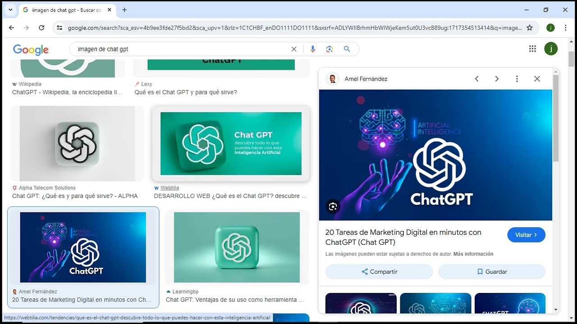Go to Google home via logo

tap(31, 49)
